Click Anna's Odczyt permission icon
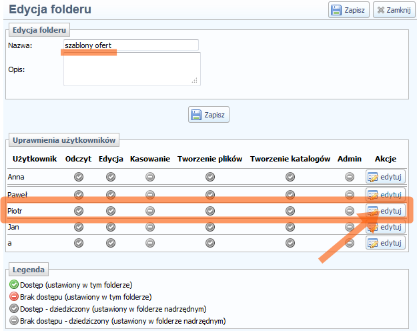The width and height of the screenshot is (417, 331). point(79,177)
